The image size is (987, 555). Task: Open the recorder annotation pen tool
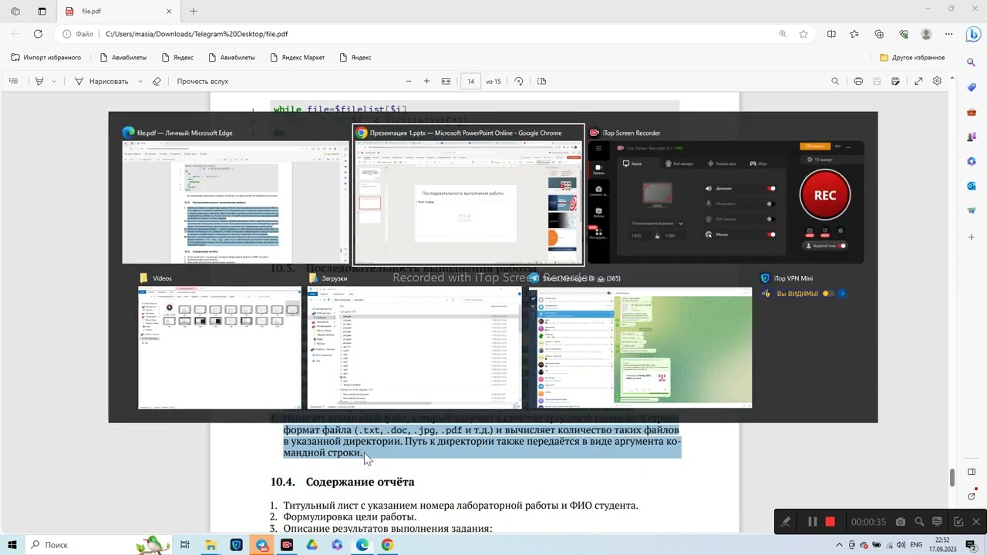point(786,522)
